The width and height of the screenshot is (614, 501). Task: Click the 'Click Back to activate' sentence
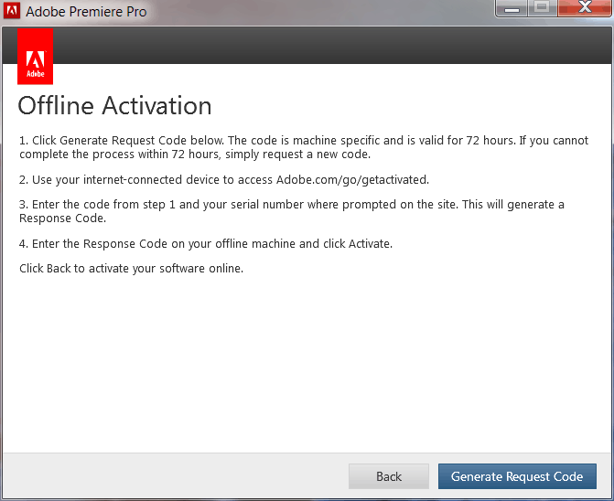coord(132,269)
